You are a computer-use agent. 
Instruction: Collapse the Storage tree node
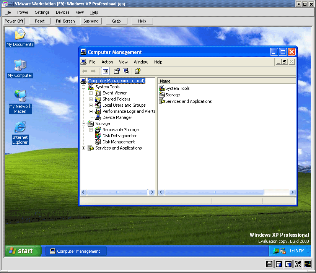(84, 124)
